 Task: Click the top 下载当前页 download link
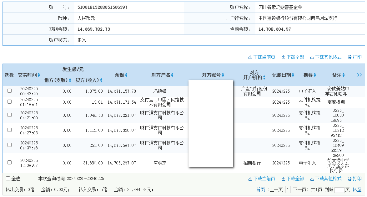262,57
